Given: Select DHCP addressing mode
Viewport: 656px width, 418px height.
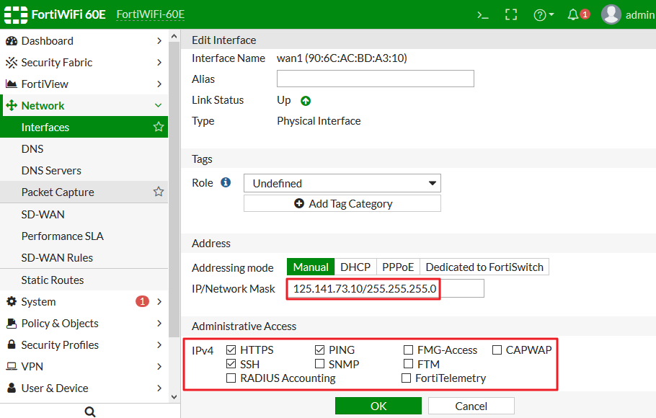Looking at the screenshot, I should [355, 267].
